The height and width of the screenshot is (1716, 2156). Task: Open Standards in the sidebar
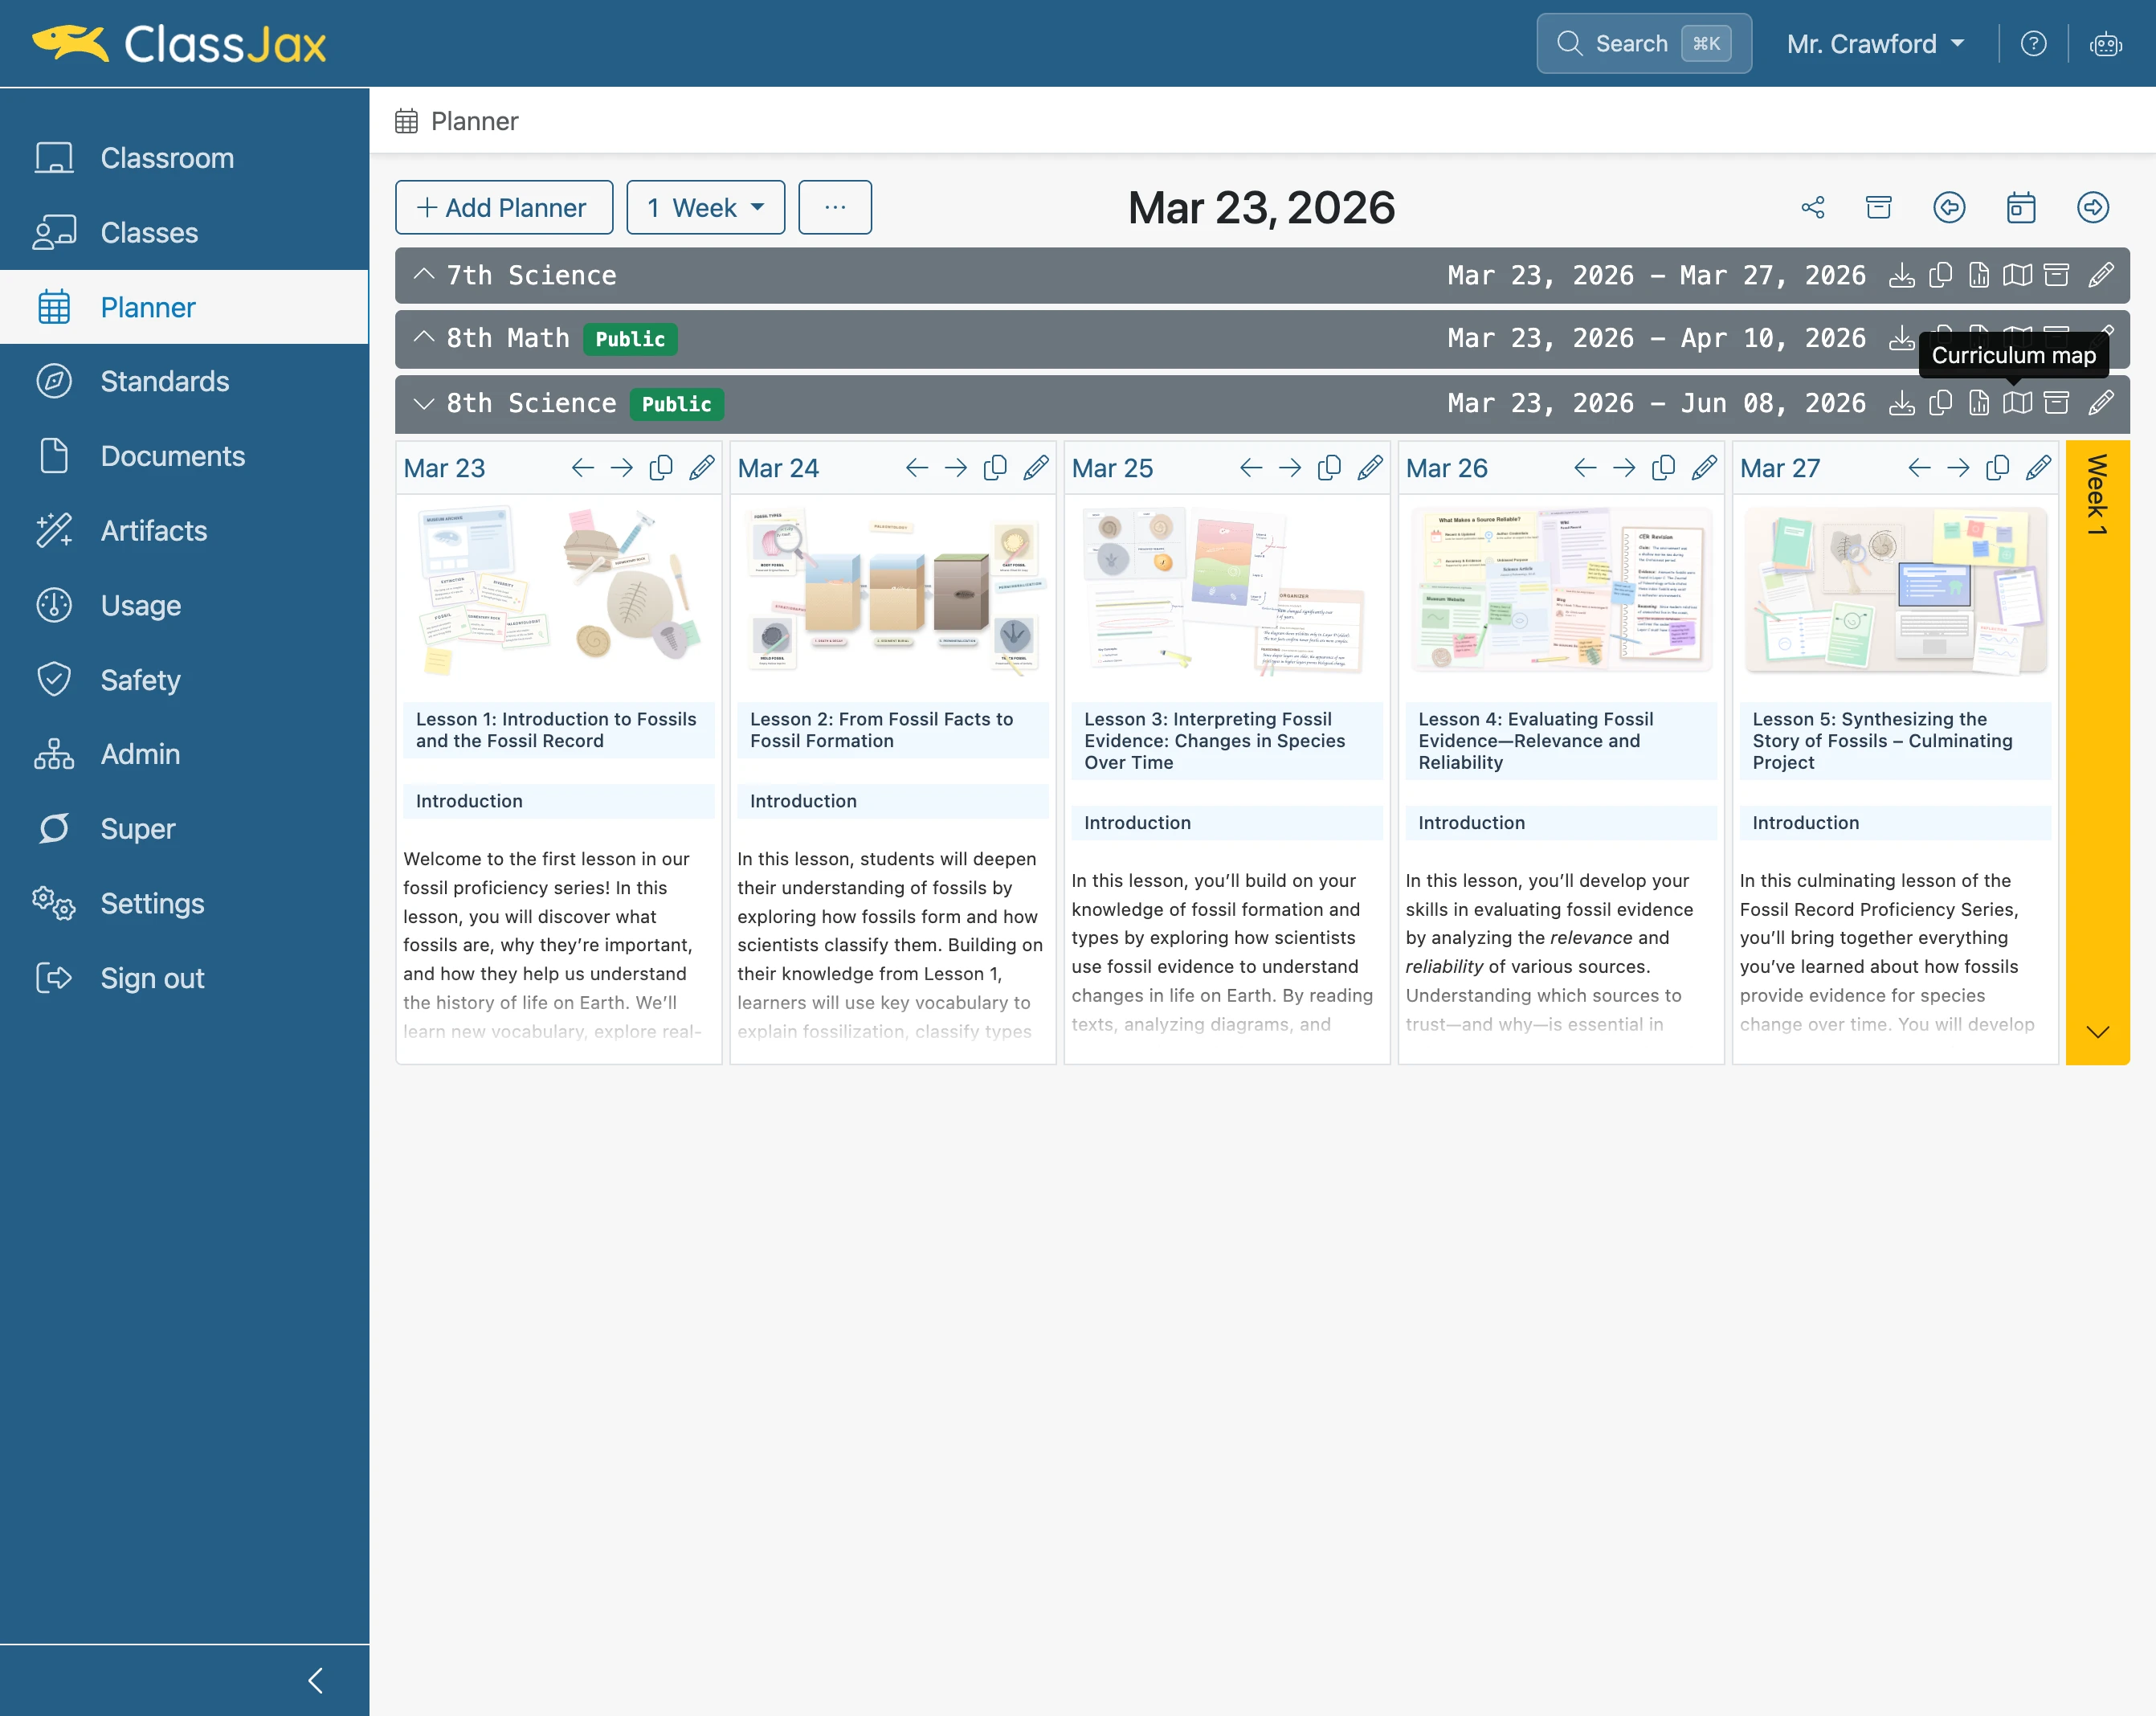coord(185,381)
